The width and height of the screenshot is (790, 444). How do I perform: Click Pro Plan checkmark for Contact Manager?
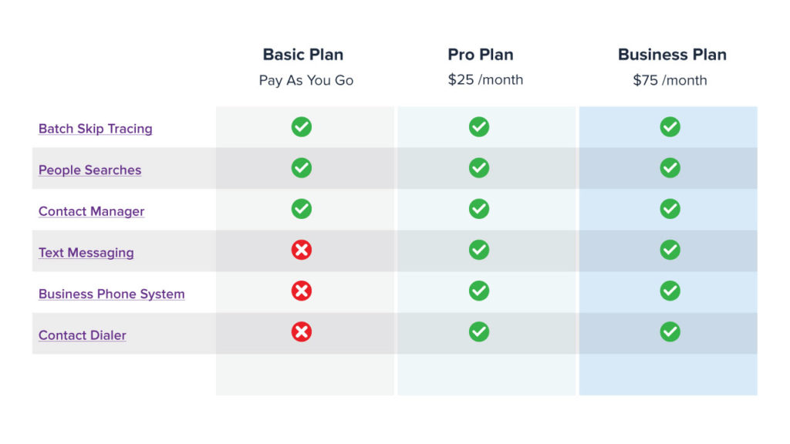(478, 209)
